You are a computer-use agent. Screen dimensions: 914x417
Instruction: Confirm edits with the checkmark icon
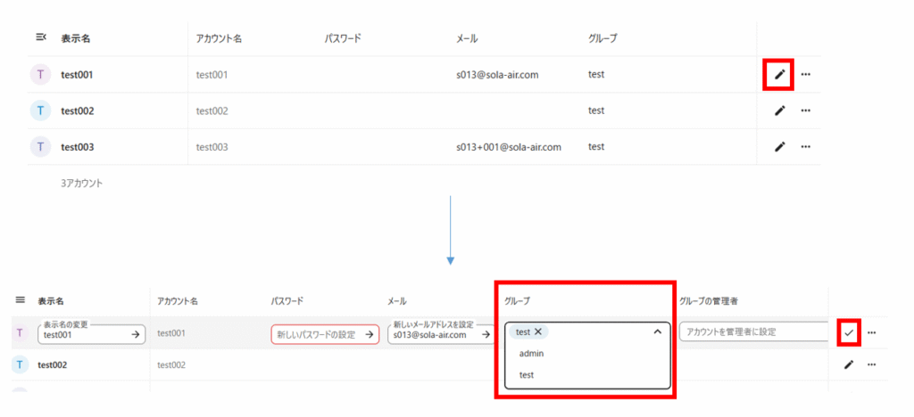click(x=848, y=332)
